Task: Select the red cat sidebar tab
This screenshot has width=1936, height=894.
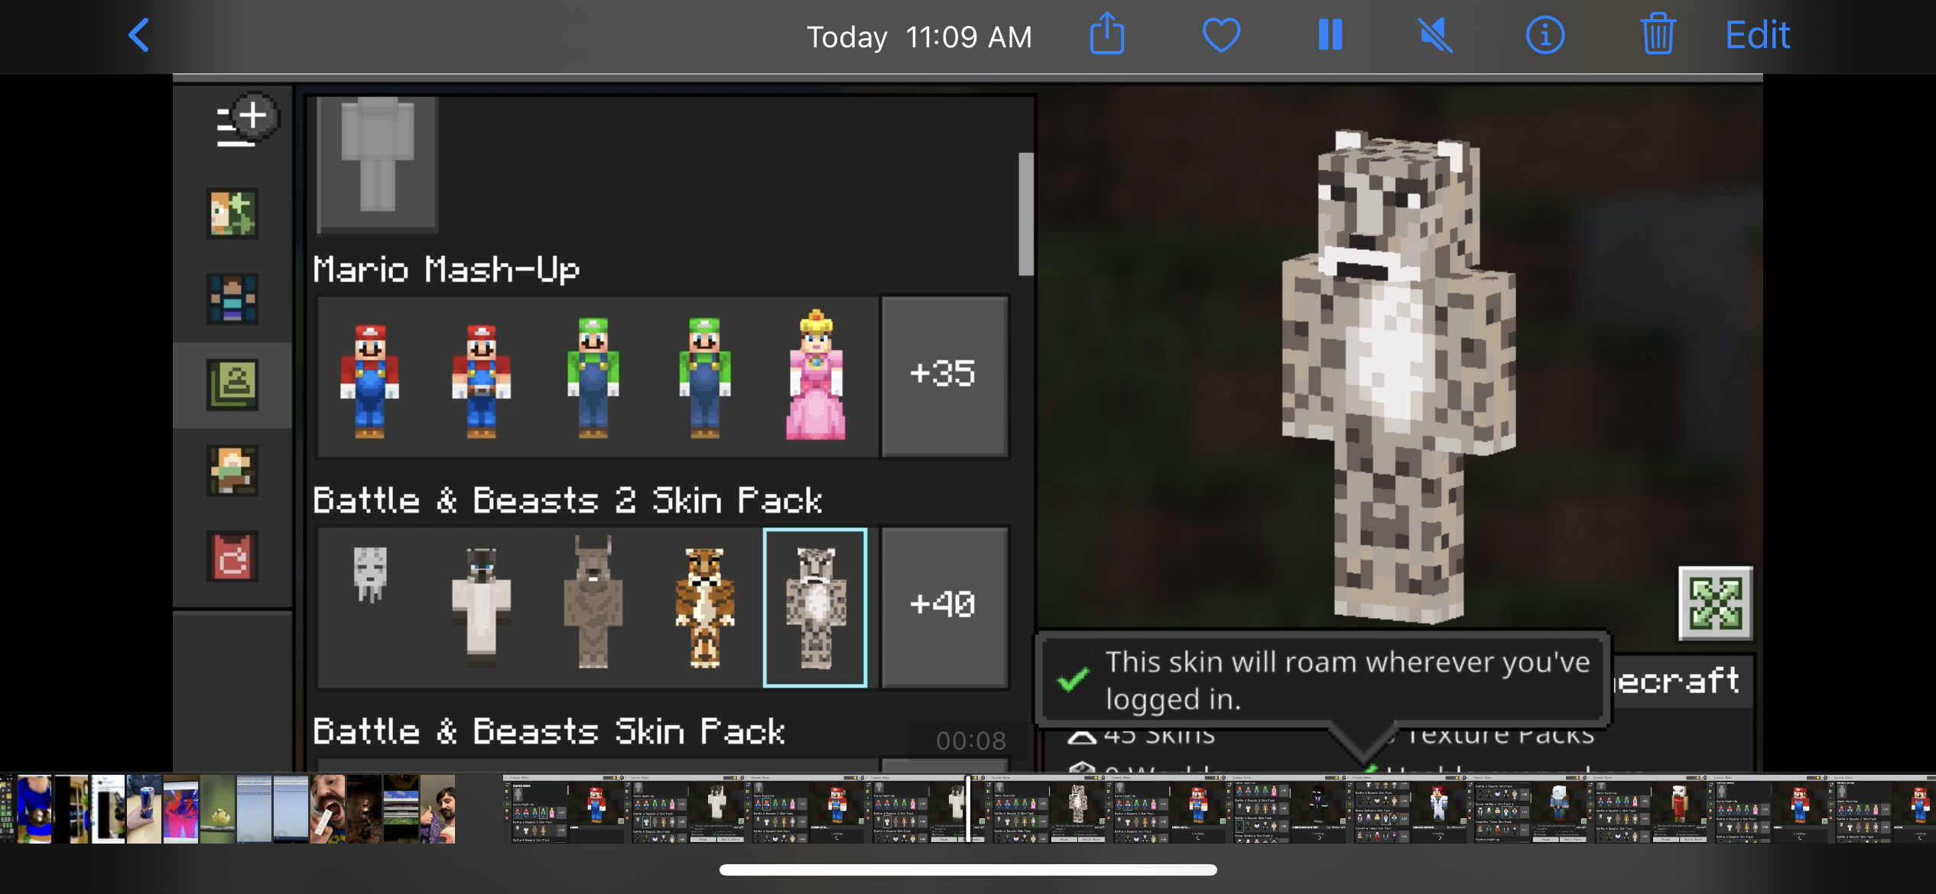Action: click(x=232, y=556)
